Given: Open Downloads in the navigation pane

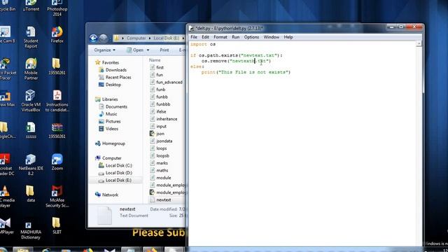Looking at the screenshot, I should (113, 70).
